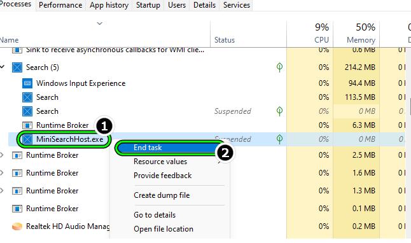Click the MiniSearchHost.exe process icon
The image size is (411, 243).
point(27,139)
